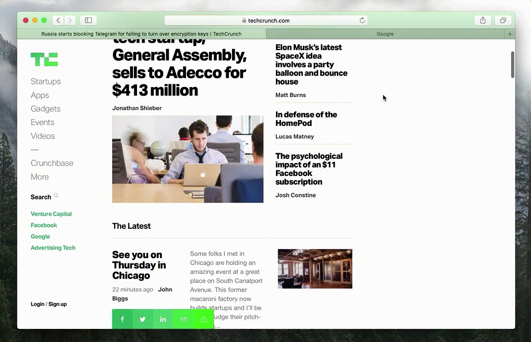This screenshot has width=531, height=342.
Task: Open the Chicago venue thumbnail image
Action: [x=315, y=268]
